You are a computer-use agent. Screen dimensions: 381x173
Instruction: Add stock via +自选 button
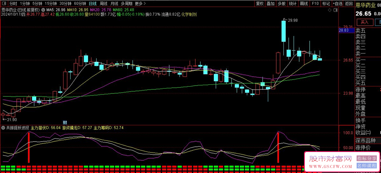point(338,3)
